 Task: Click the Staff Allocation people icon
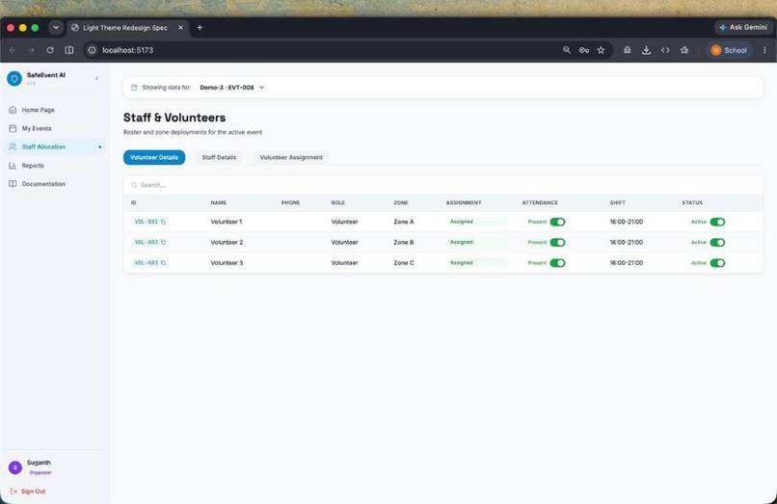(13, 146)
